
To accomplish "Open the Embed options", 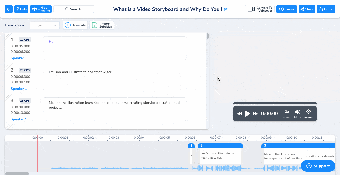I will (287, 9).
